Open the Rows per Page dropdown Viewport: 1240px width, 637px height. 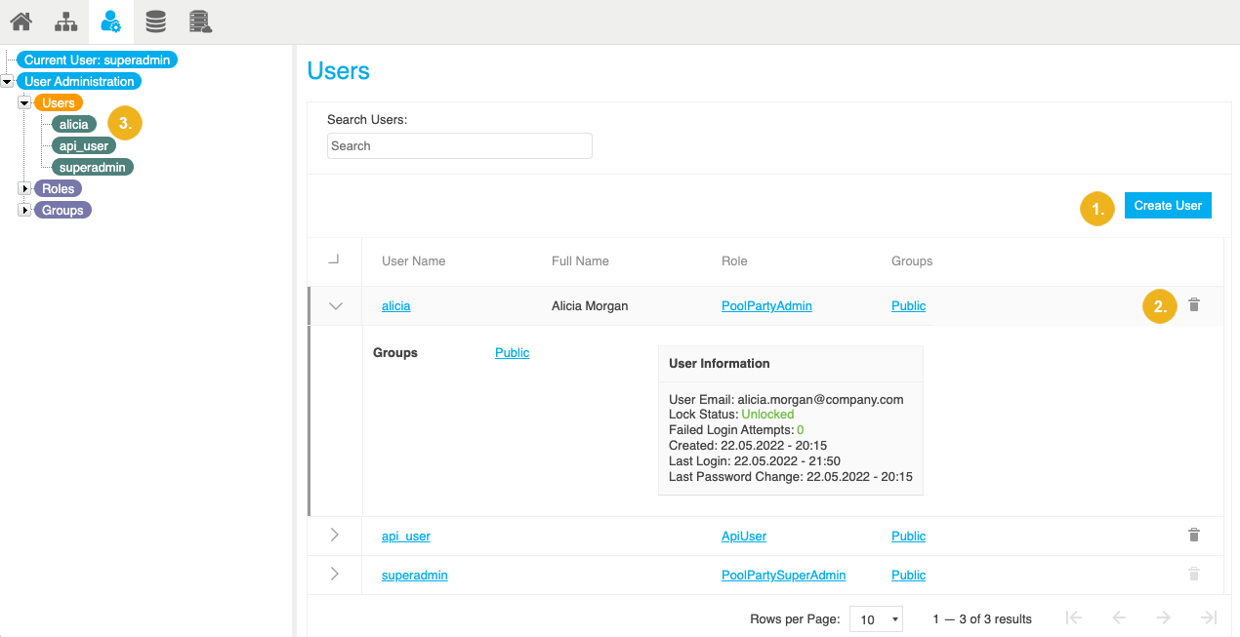876,619
